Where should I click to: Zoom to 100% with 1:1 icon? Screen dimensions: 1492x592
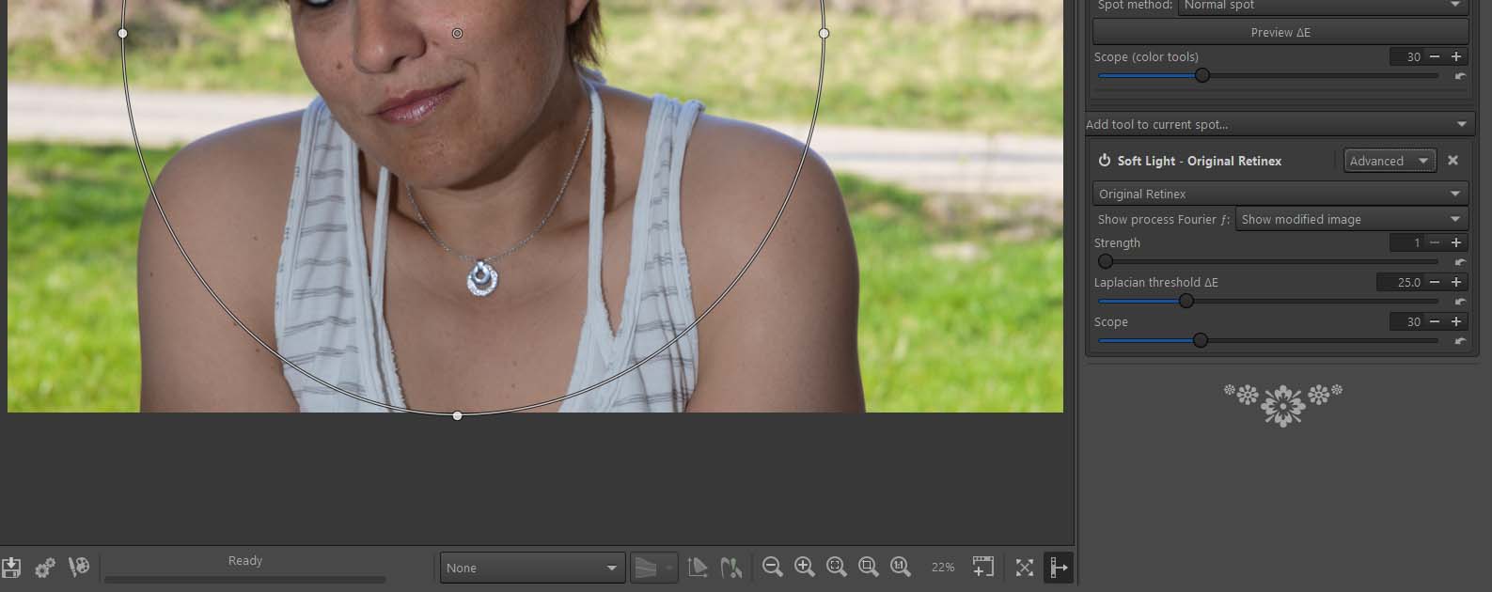(901, 567)
